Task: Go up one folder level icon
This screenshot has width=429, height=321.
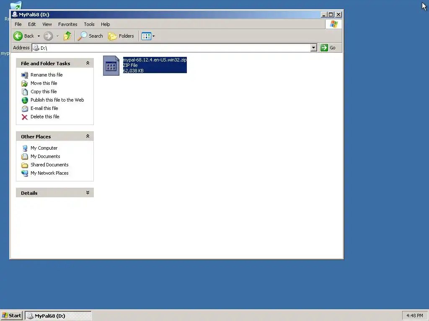Action: (67, 36)
